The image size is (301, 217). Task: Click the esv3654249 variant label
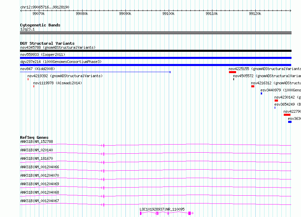click(x=287, y=104)
